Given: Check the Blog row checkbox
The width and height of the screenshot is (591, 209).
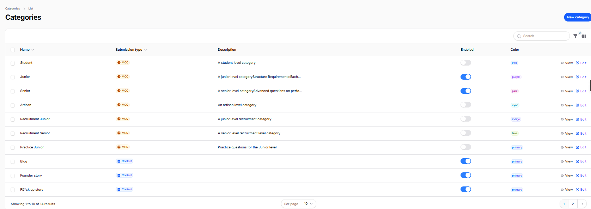Looking at the screenshot, I should (x=13, y=162).
